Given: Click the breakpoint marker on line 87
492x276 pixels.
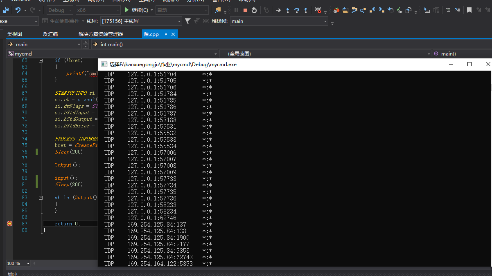Looking at the screenshot, I should click(x=10, y=223).
